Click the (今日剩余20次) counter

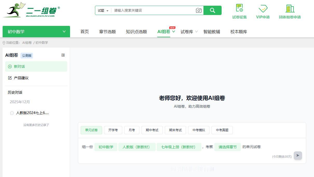click(282, 157)
